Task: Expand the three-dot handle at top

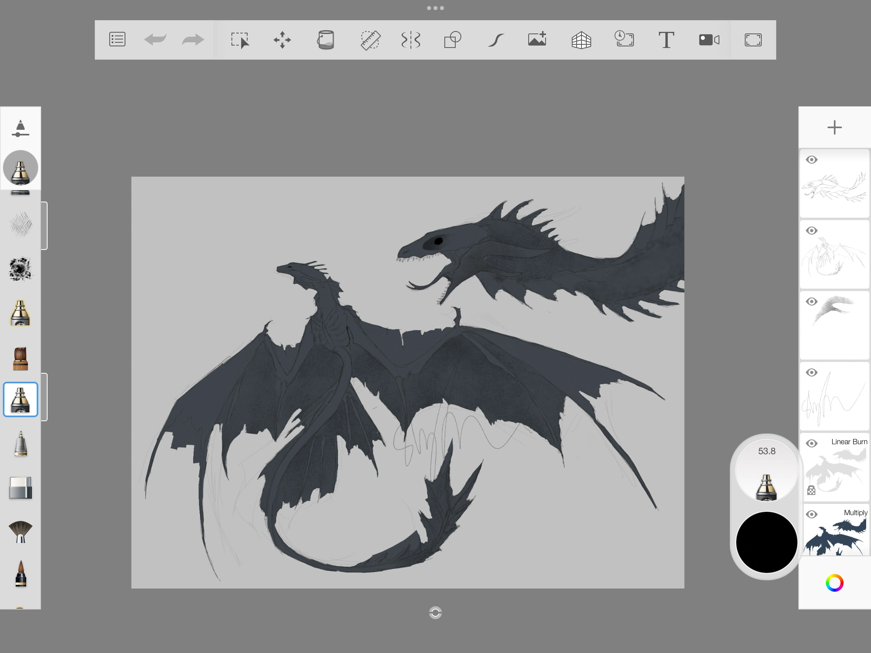Action: 435,8
